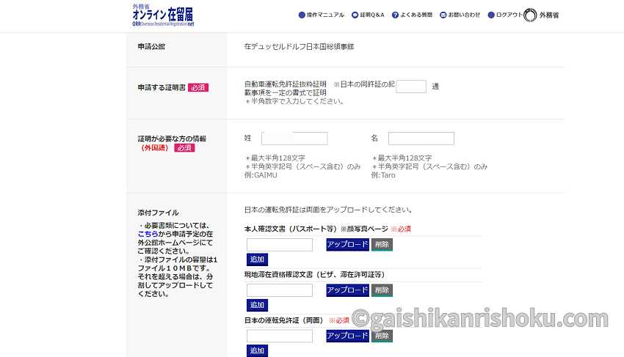The width and height of the screenshot is (624, 357).
Task: Click the こちら link in 添付ファイル notes
Action: 148,234
